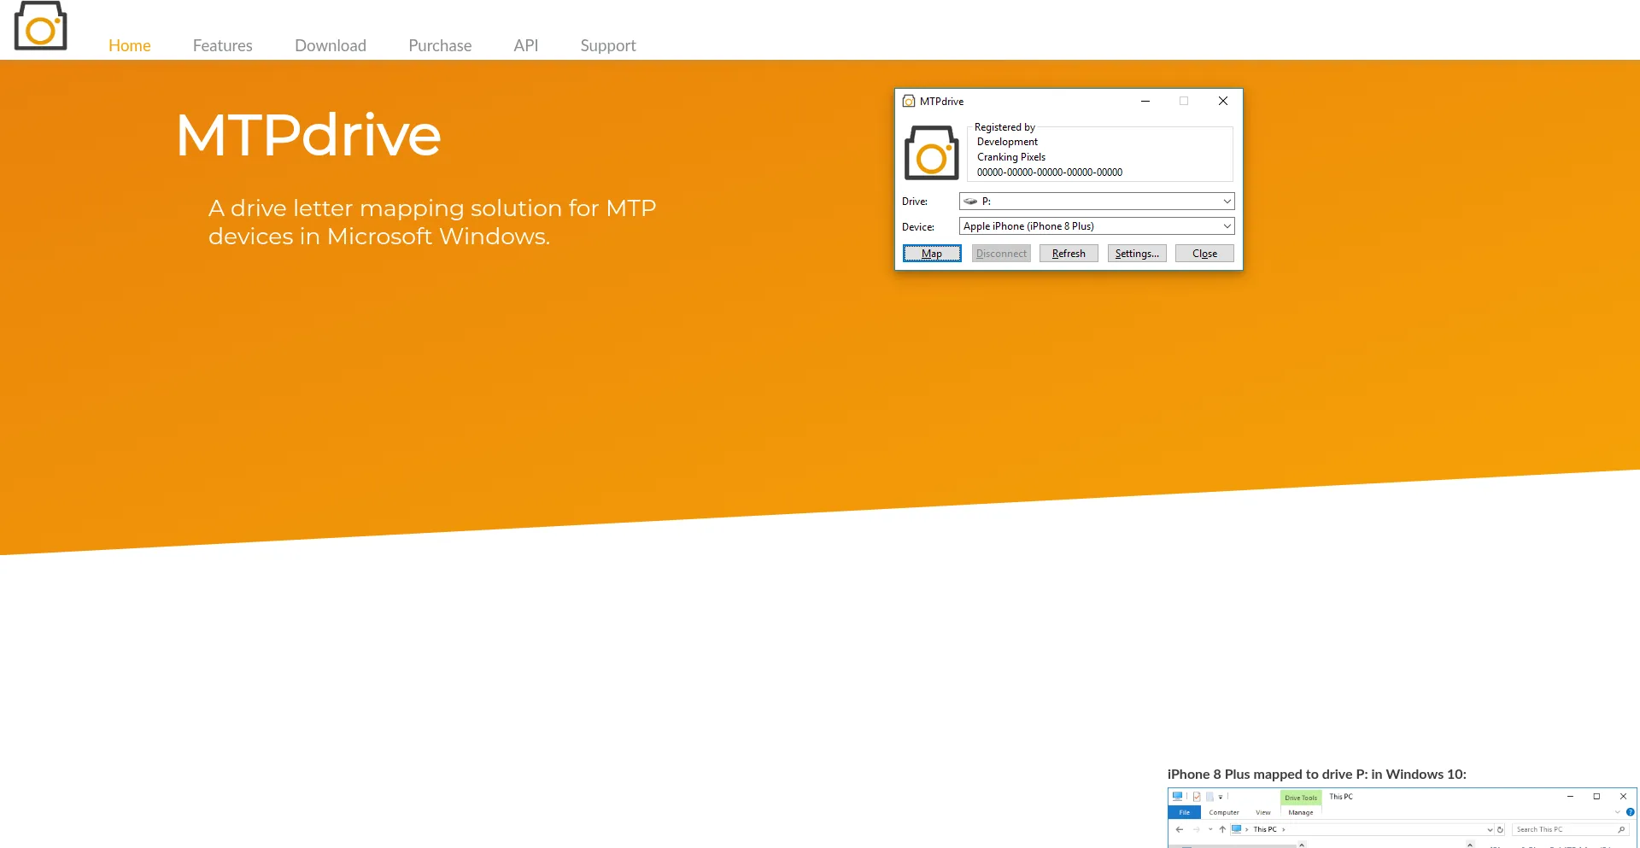Expand the Drive letter dropdown arrow
This screenshot has width=1640, height=848.
pos(1227,202)
